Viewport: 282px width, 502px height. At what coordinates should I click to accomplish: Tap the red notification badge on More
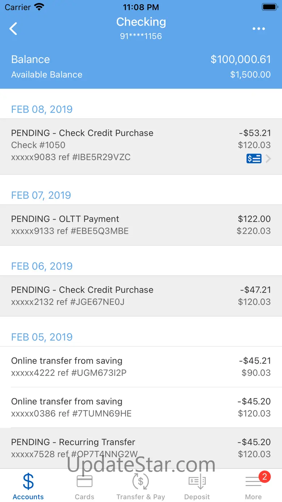tap(264, 477)
